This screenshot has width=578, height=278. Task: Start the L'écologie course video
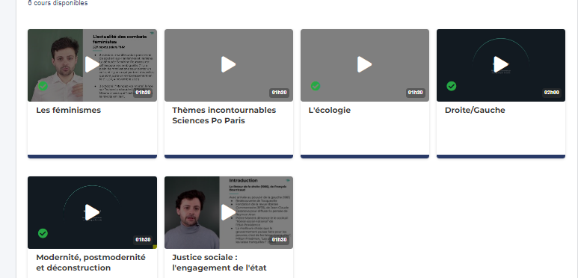365,65
